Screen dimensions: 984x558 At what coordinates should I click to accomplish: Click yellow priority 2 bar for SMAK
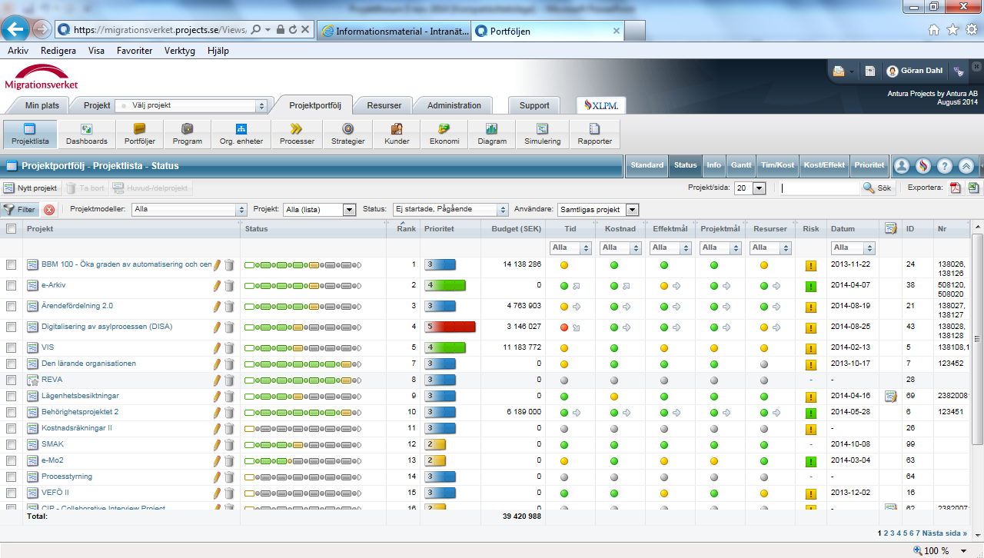[x=435, y=444]
